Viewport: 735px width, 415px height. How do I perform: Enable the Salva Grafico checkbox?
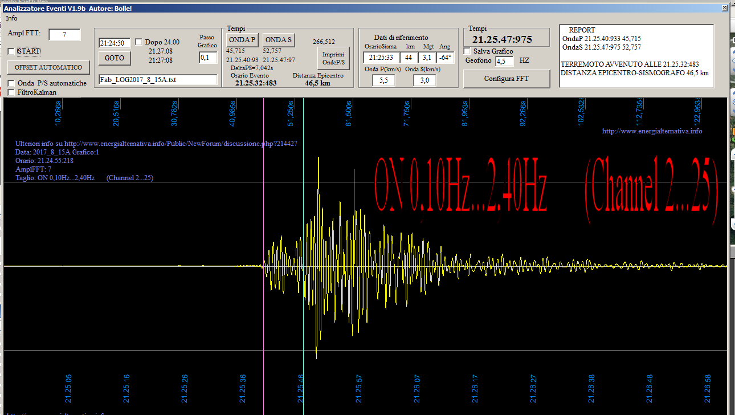[468, 51]
